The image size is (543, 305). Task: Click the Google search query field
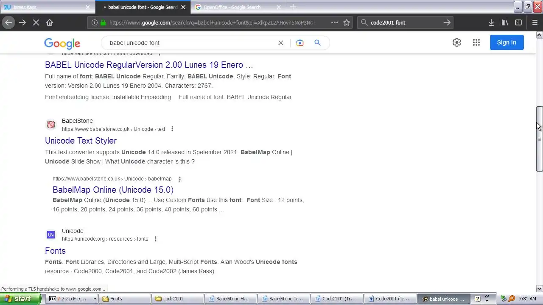pos(191,43)
